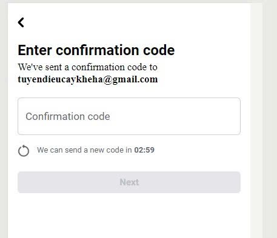Click the word 'confirmation' in the title
The image size is (277, 238).
coord(98,50)
